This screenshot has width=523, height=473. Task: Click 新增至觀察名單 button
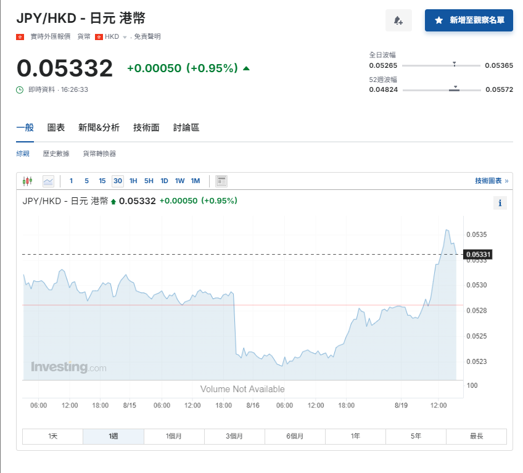[469, 20]
